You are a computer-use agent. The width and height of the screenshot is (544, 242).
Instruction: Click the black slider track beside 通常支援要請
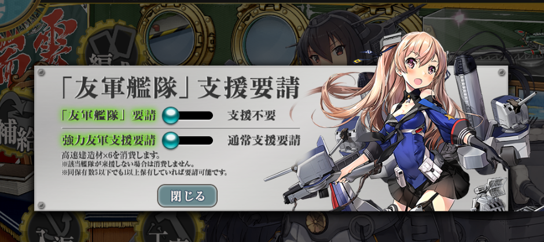coord(195,140)
